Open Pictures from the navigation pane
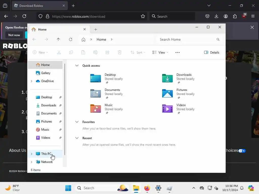The height and width of the screenshot is (194, 259). [45, 122]
